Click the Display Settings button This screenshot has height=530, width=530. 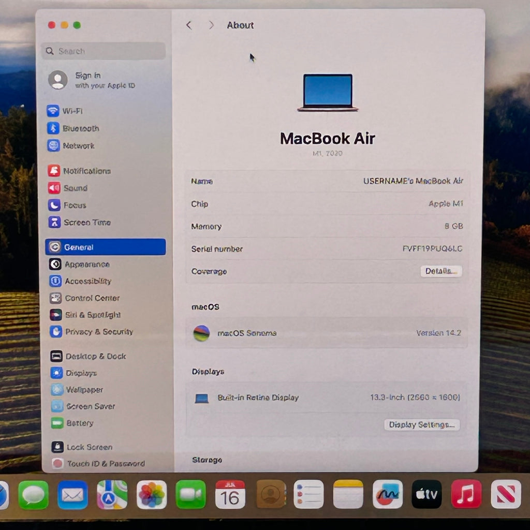click(x=422, y=425)
